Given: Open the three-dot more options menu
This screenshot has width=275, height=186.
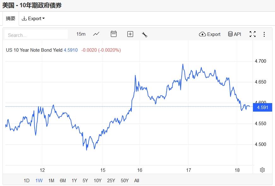Looking at the screenshot, I should coord(264,34).
